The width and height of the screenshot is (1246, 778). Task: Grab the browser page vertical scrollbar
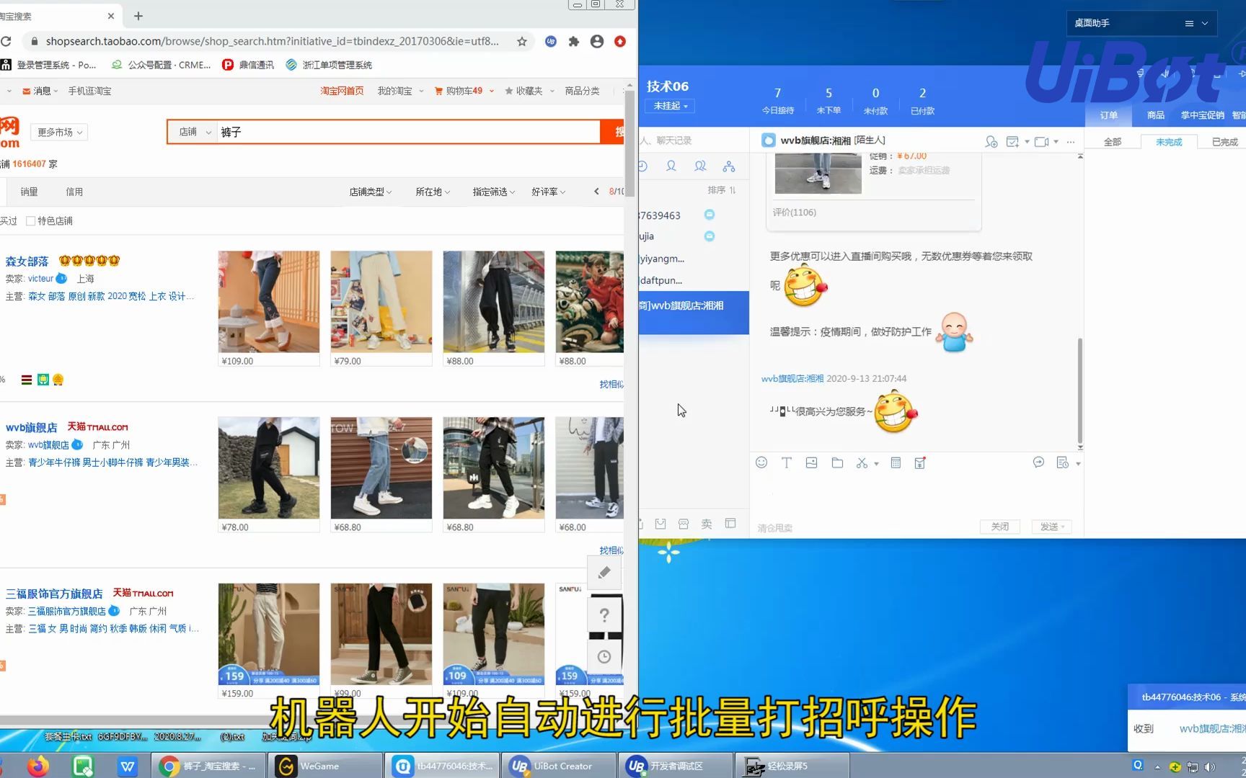click(629, 143)
